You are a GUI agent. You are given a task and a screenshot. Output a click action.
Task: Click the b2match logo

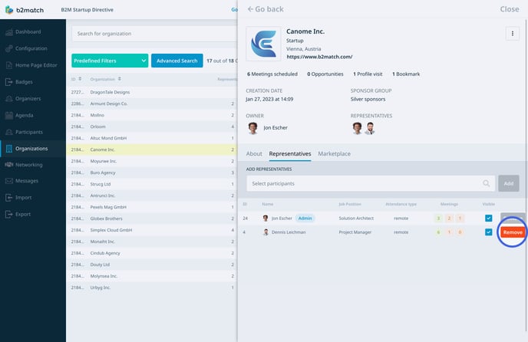(25, 10)
